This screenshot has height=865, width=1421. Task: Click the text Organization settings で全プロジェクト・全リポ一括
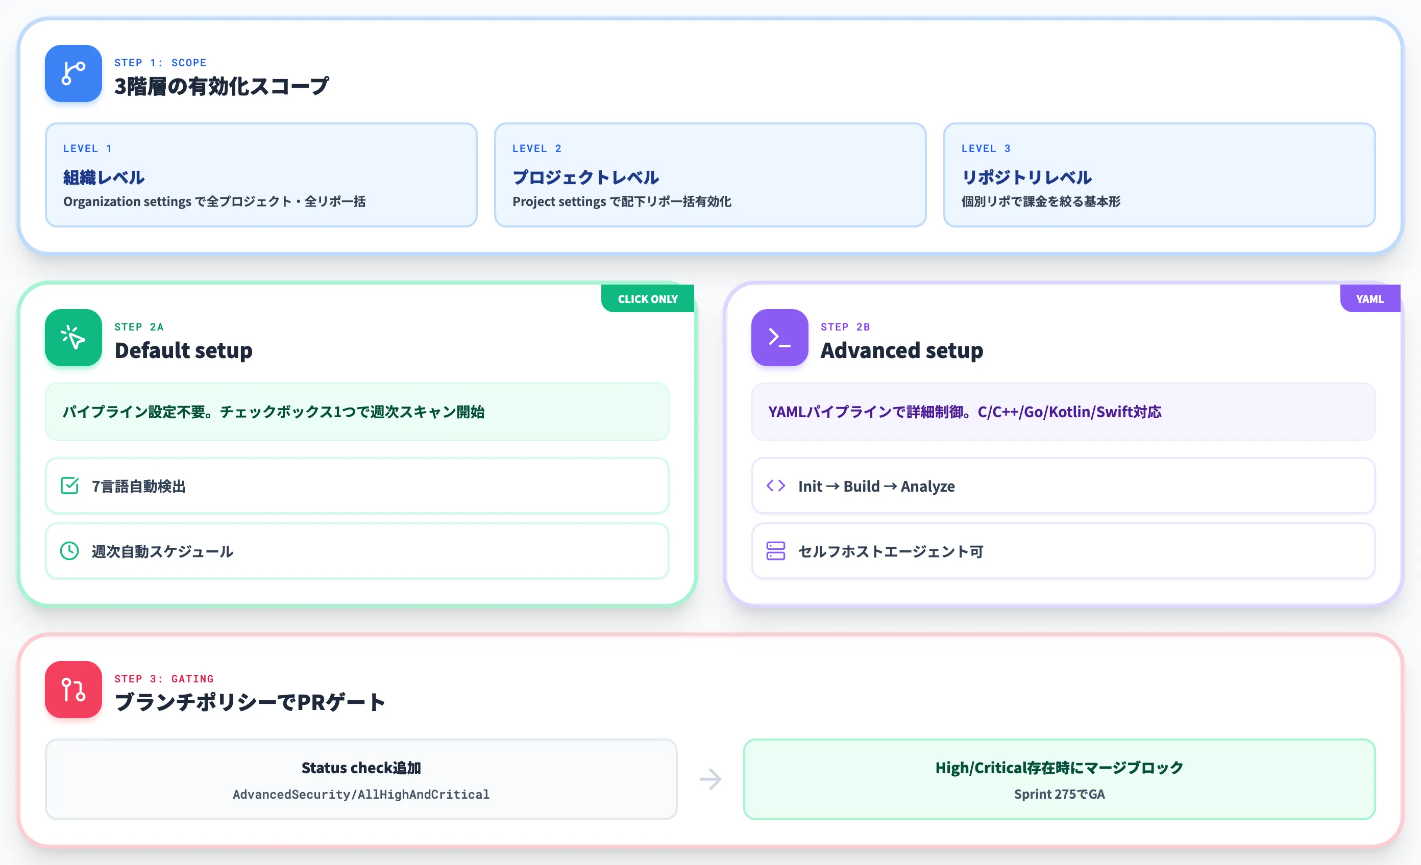click(214, 201)
